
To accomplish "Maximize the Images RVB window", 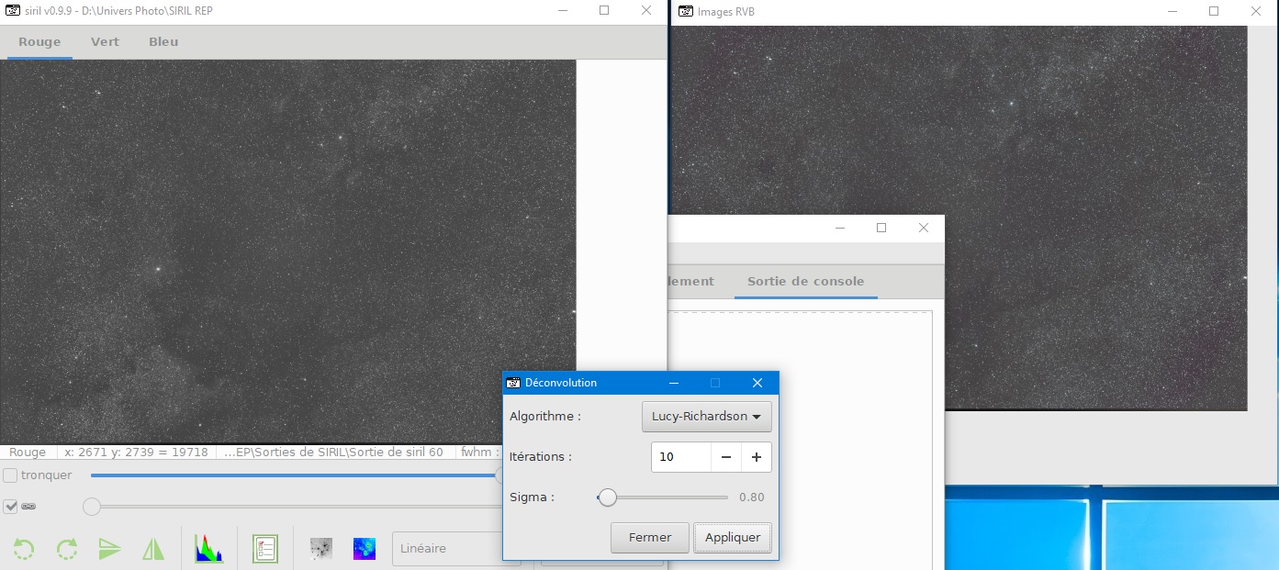I will [1214, 11].
